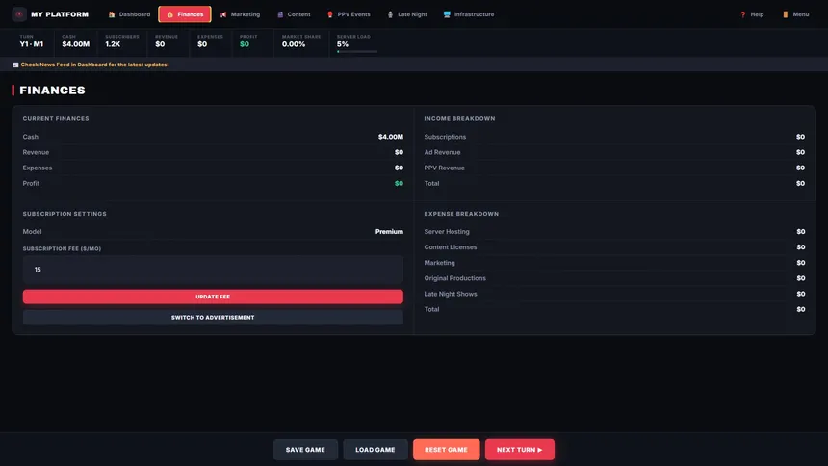
Task: Click the Subscription Settings heading
Action: click(65, 214)
